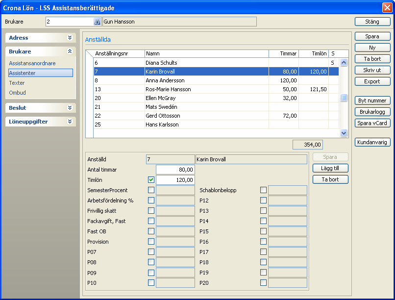Sort by Timmar column header
Screen dimensions: 395x300
[x=284, y=53]
